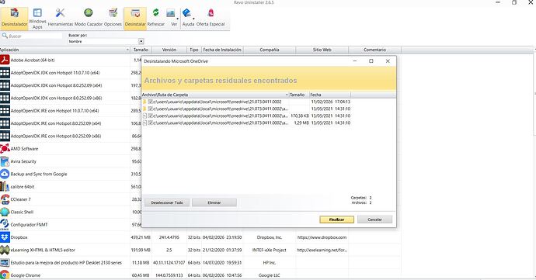Select AdoptOpenJDK JRE con Hotspot 11.0.7.10 (x64)
This screenshot has height=280, width=536.
click(x=54, y=111)
